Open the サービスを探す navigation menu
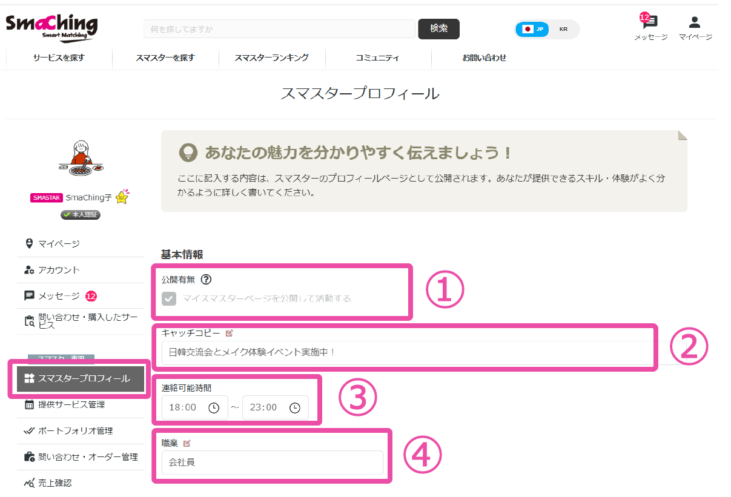The width and height of the screenshot is (731, 497). (x=59, y=58)
